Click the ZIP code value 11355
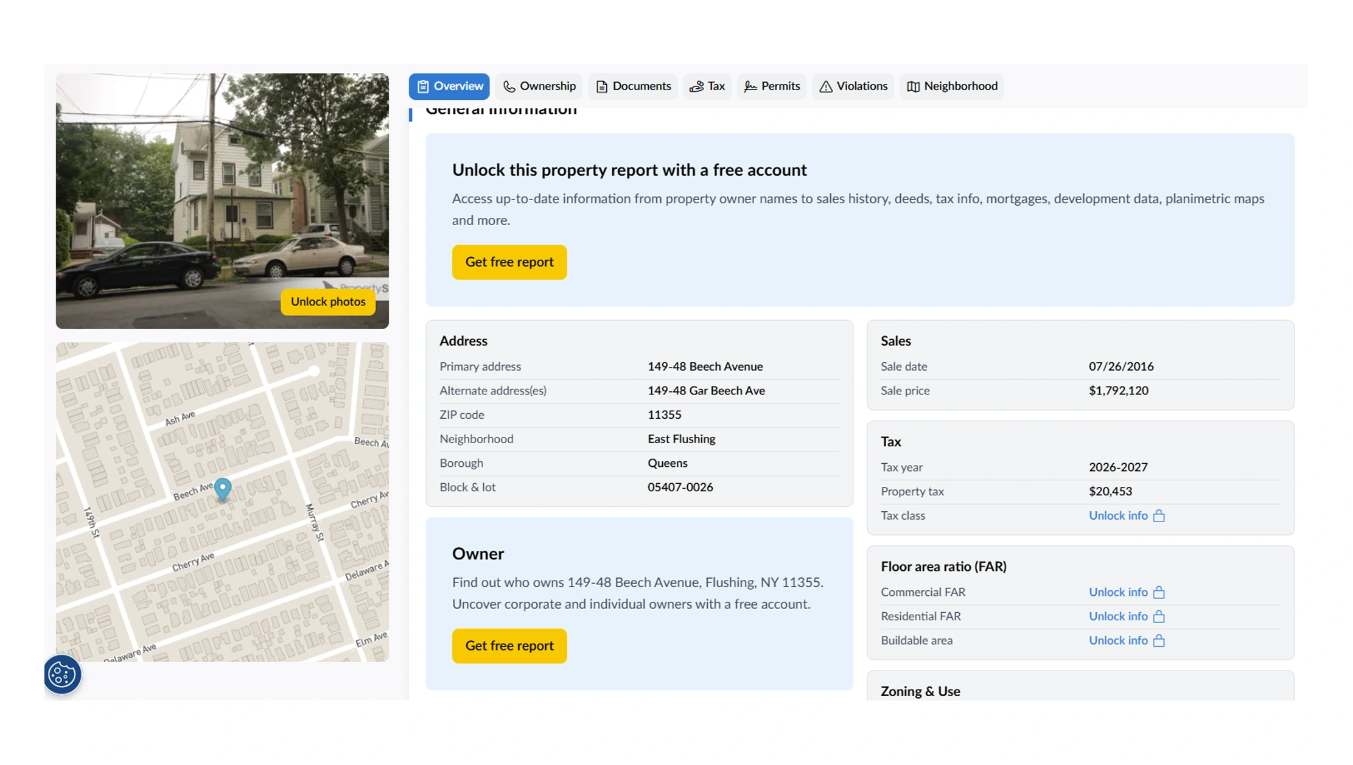This screenshot has width=1353, height=765. (x=664, y=415)
